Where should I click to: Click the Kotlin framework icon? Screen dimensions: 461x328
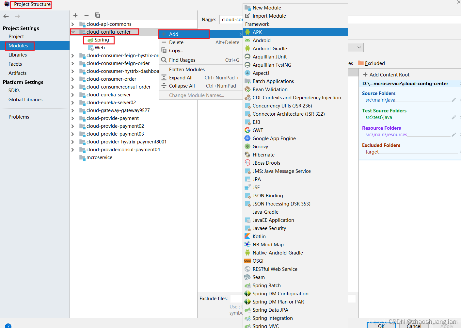247,236
